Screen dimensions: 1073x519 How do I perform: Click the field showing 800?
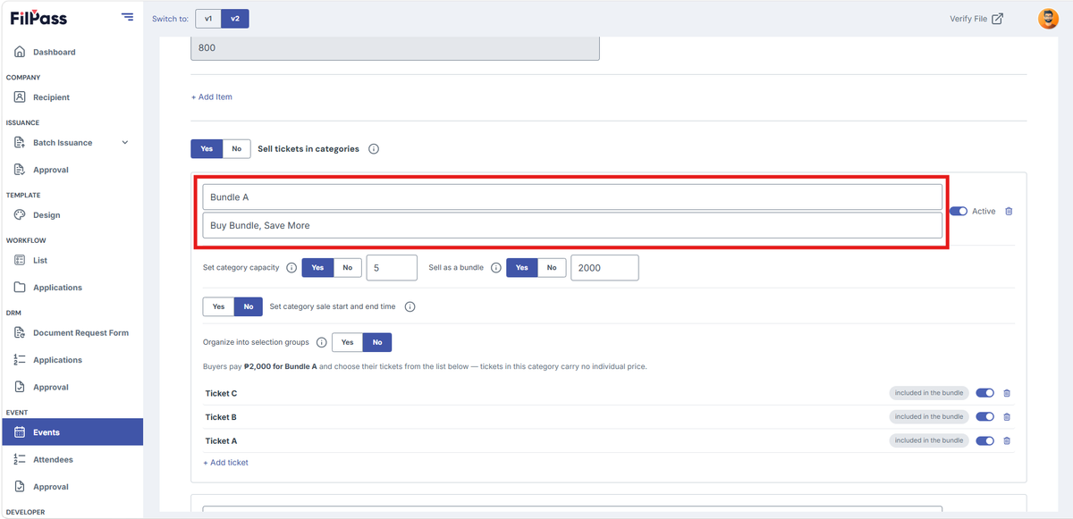tap(395, 48)
